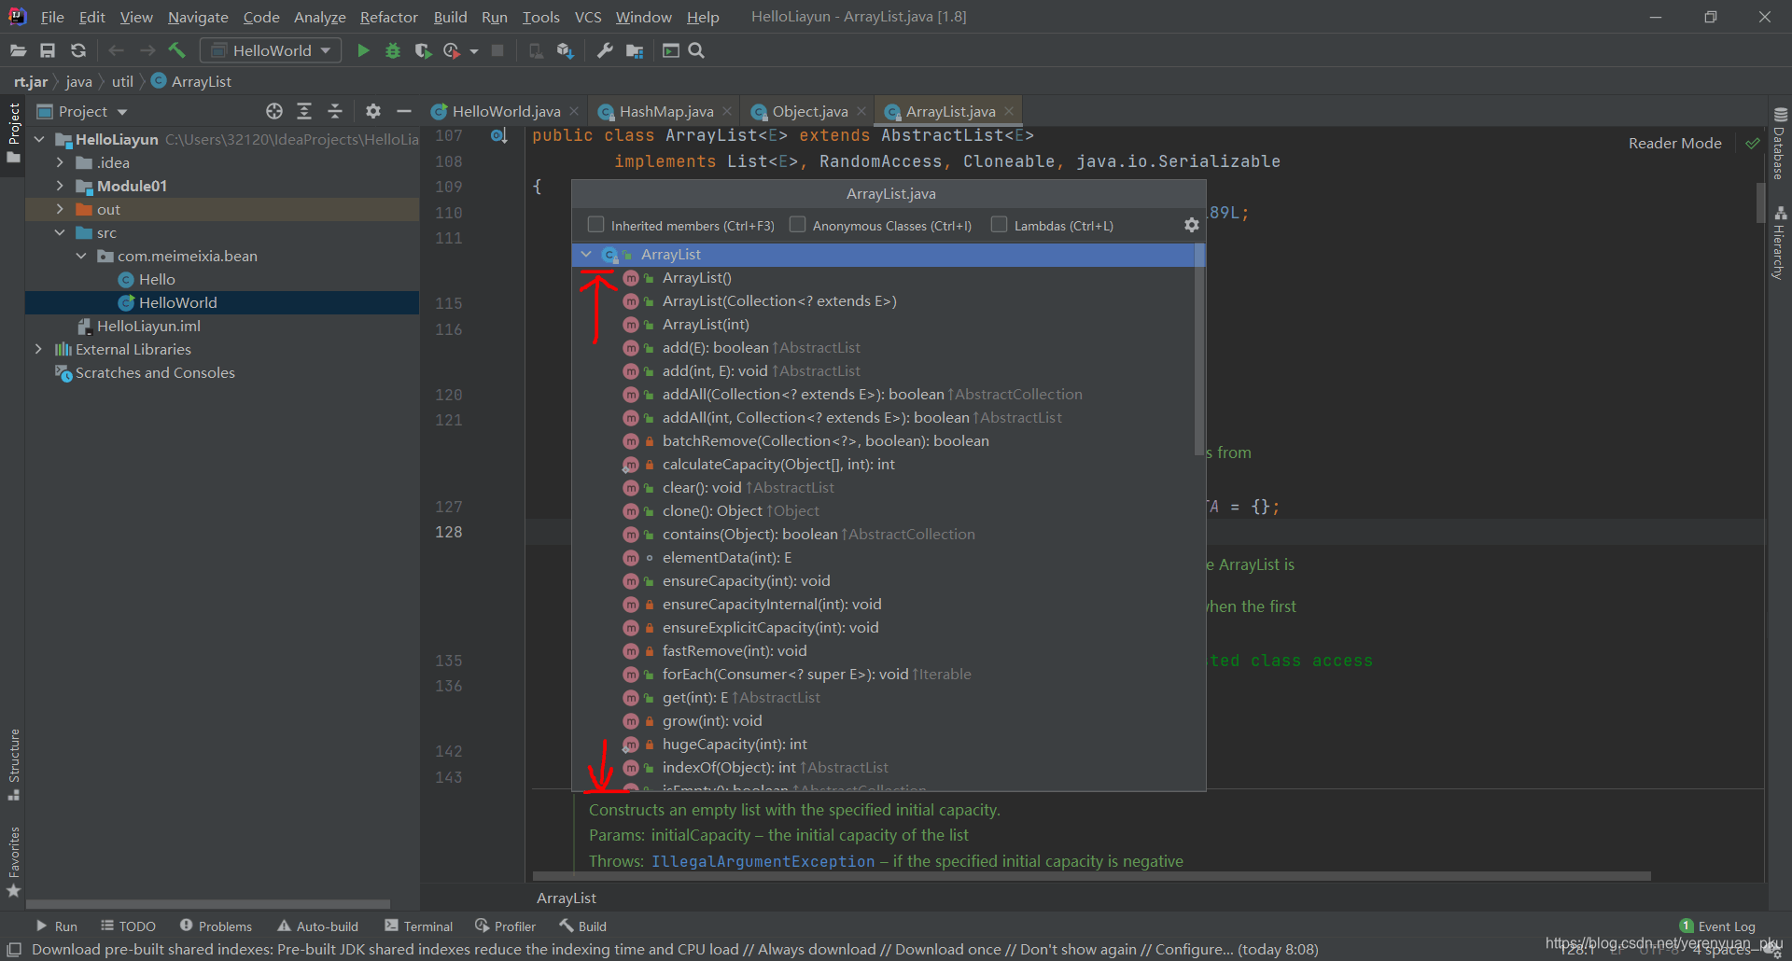Click the Expand All icon in Project panel

304,111
